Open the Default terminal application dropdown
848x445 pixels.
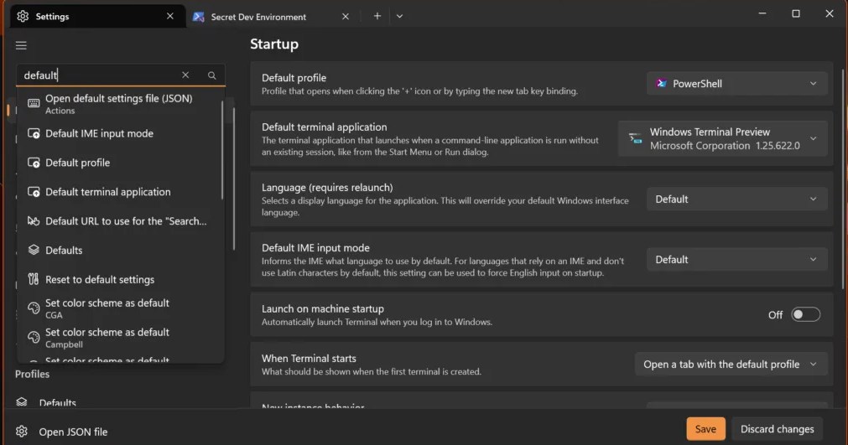pos(722,139)
